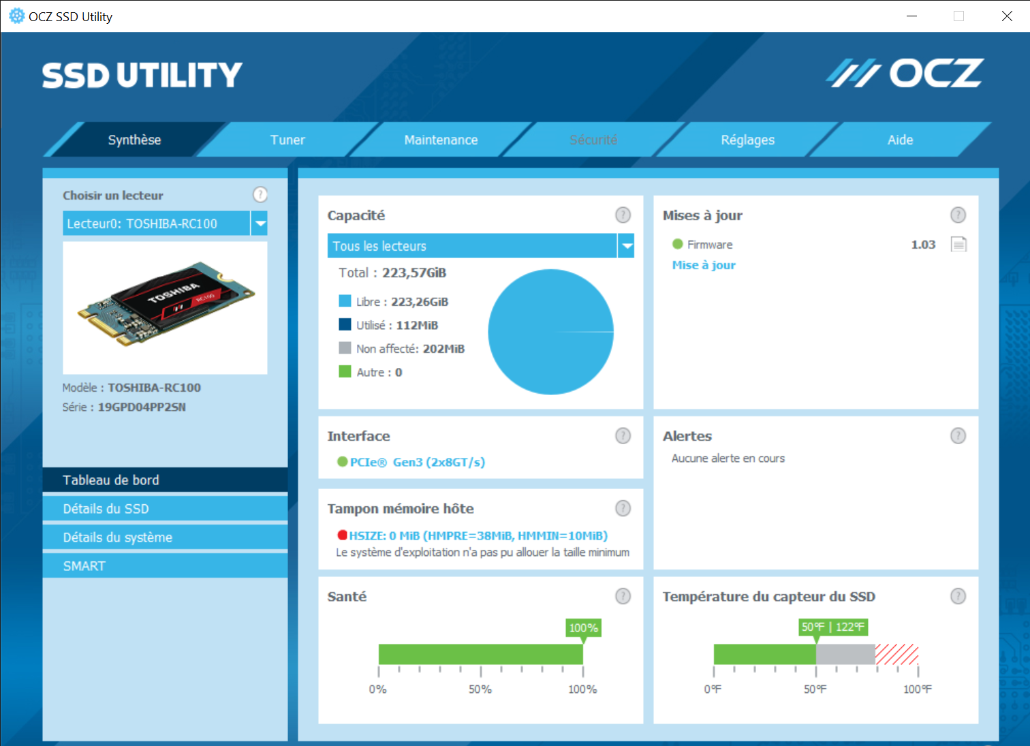Switch to the Synthèse tab
1030x746 pixels.
point(134,140)
